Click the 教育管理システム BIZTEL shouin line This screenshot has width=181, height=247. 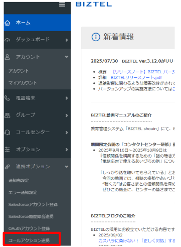(x=133, y=129)
